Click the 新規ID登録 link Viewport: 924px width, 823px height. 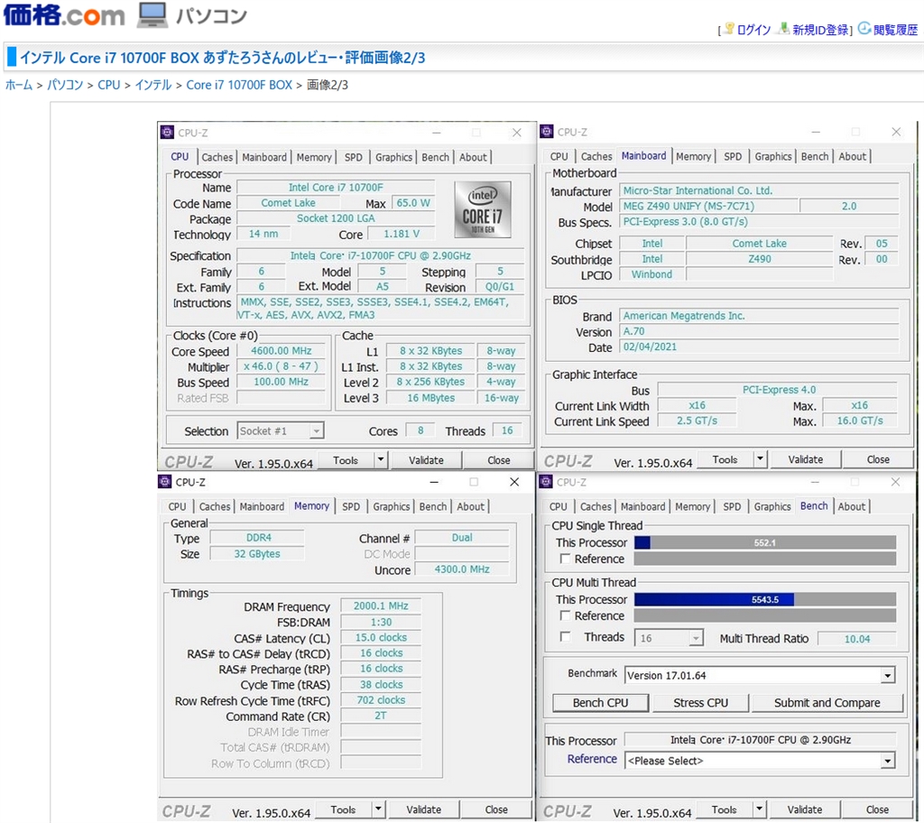(x=820, y=30)
